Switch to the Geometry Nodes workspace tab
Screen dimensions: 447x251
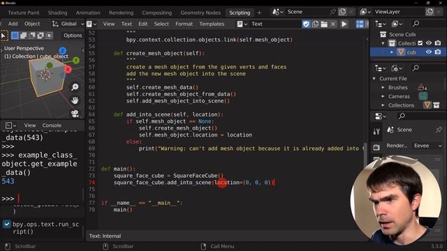click(x=200, y=13)
